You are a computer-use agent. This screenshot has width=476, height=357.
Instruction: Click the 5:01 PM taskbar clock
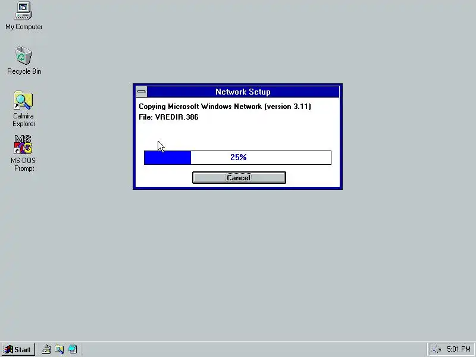pyautogui.click(x=459, y=349)
